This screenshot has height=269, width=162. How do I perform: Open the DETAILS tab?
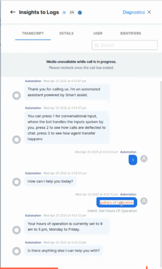tap(66, 33)
